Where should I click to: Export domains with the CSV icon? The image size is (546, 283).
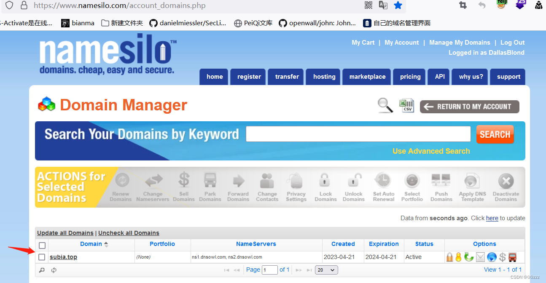(407, 105)
